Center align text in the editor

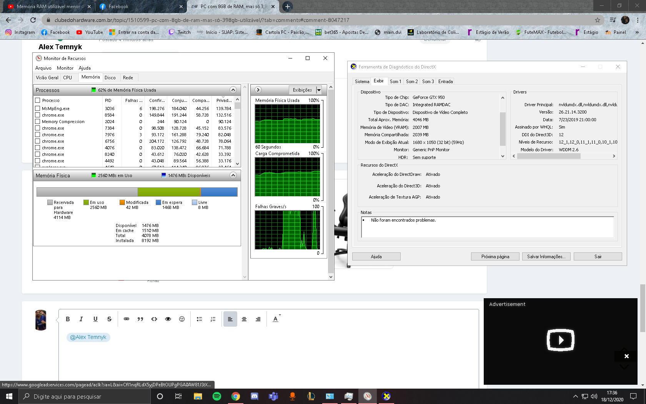[244, 319]
